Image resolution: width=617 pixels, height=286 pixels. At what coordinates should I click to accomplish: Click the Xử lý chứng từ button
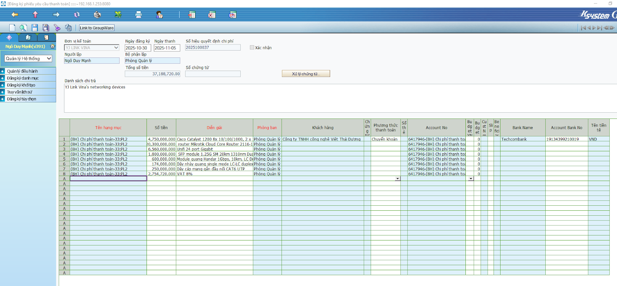pyautogui.click(x=306, y=74)
